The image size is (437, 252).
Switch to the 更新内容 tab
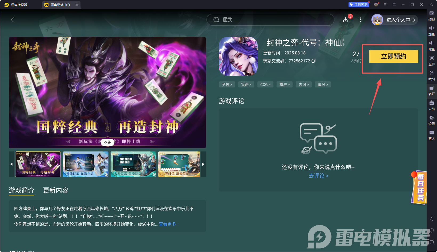[x=55, y=190]
